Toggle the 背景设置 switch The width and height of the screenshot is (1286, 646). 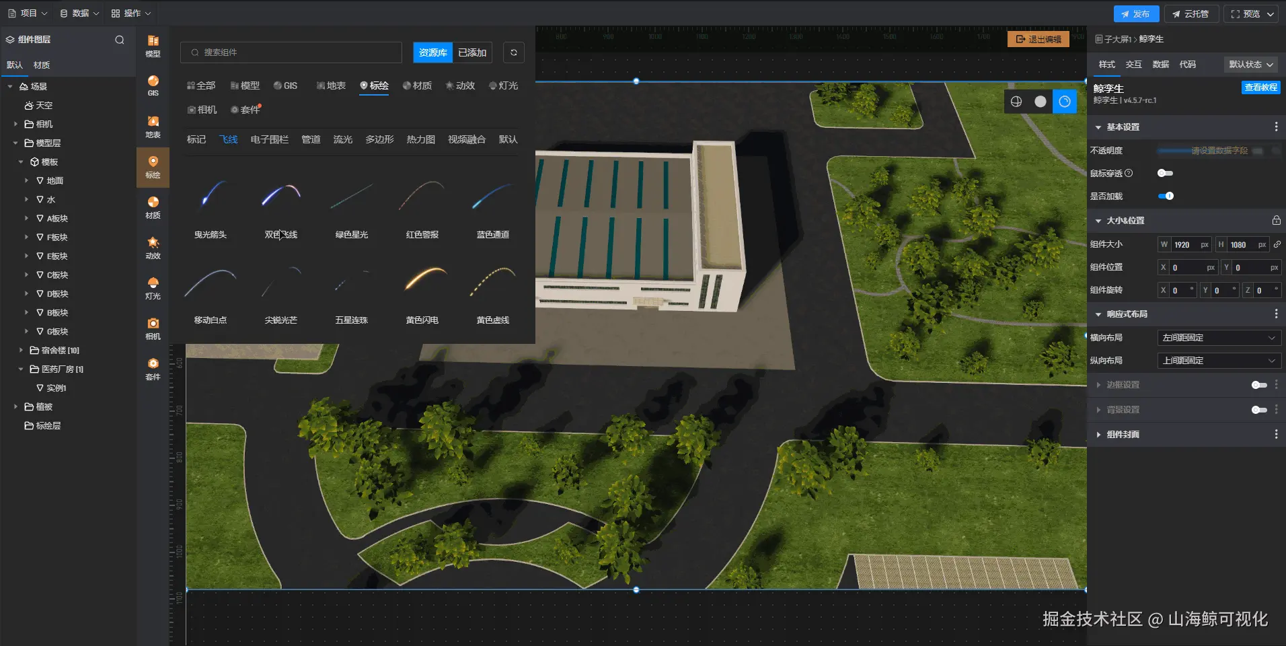coord(1259,410)
